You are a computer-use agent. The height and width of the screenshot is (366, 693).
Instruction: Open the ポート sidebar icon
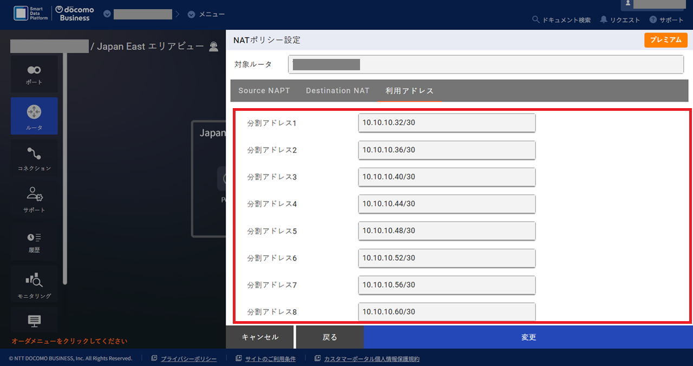tap(34, 74)
